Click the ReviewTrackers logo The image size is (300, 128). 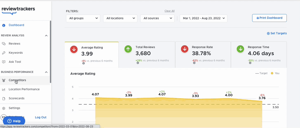click(x=18, y=10)
